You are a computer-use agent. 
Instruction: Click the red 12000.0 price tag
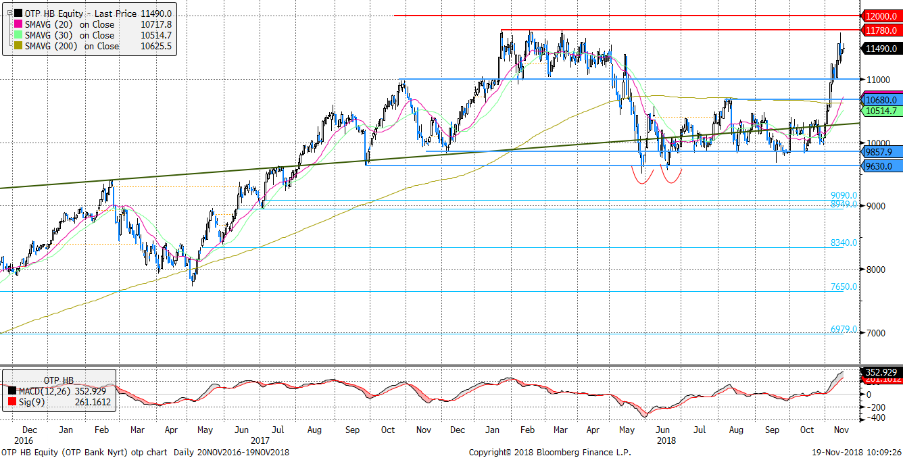[x=881, y=16]
